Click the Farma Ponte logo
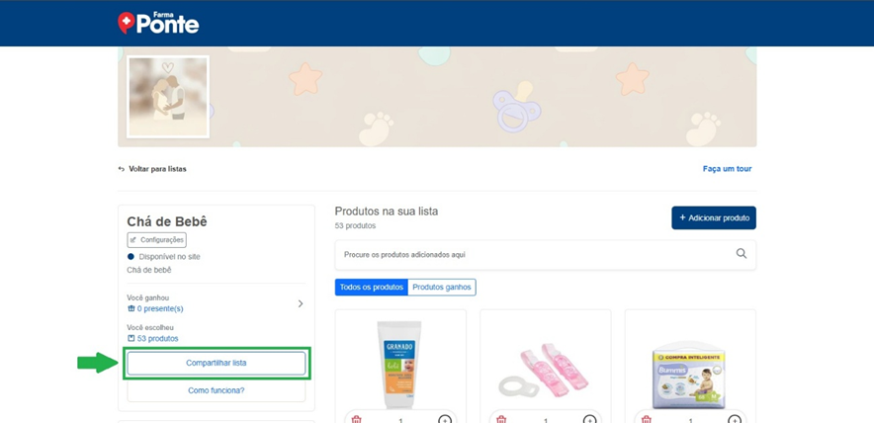Viewport: 874px width, 423px height. [158, 22]
